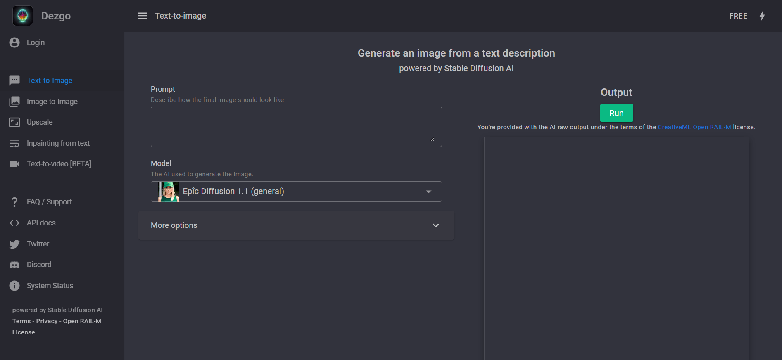This screenshot has width=782, height=360.
Task: Click the Discord logo icon
Action: (14, 265)
